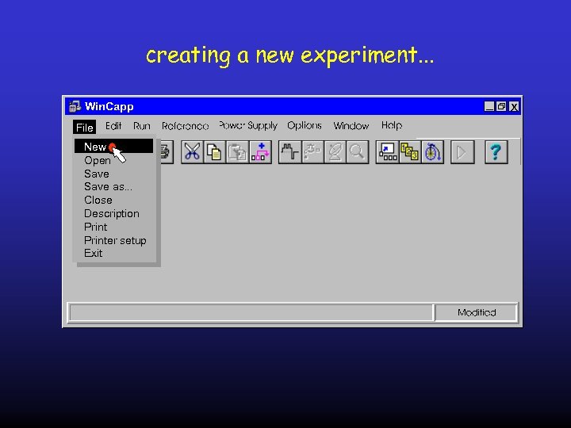Click the Copy pages icon
Viewport: 571px width, 428px height.
(214, 152)
